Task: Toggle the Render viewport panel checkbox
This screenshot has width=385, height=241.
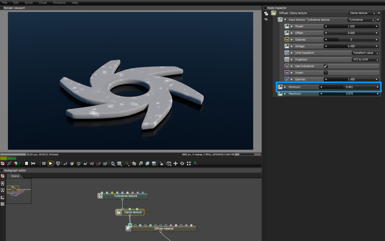Action: pyautogui.click(x=2, y=8)
